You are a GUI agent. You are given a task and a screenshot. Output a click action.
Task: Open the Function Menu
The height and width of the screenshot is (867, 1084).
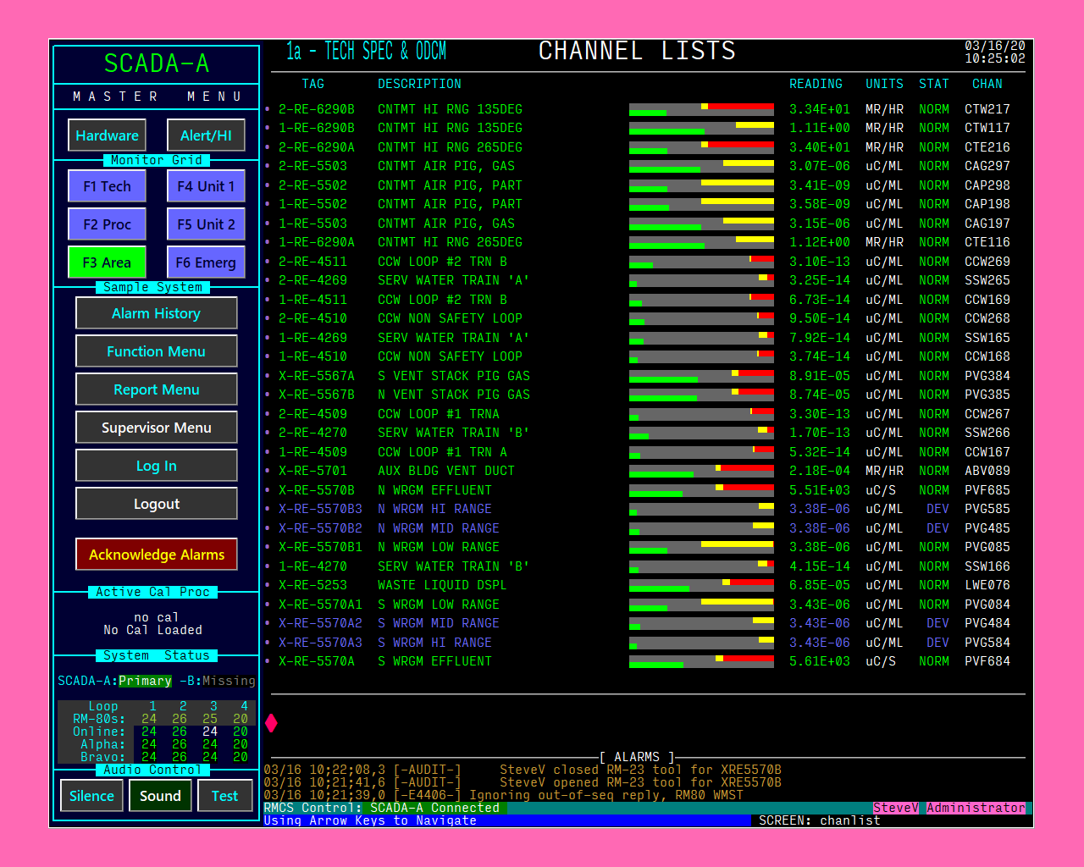coord(157,351)
